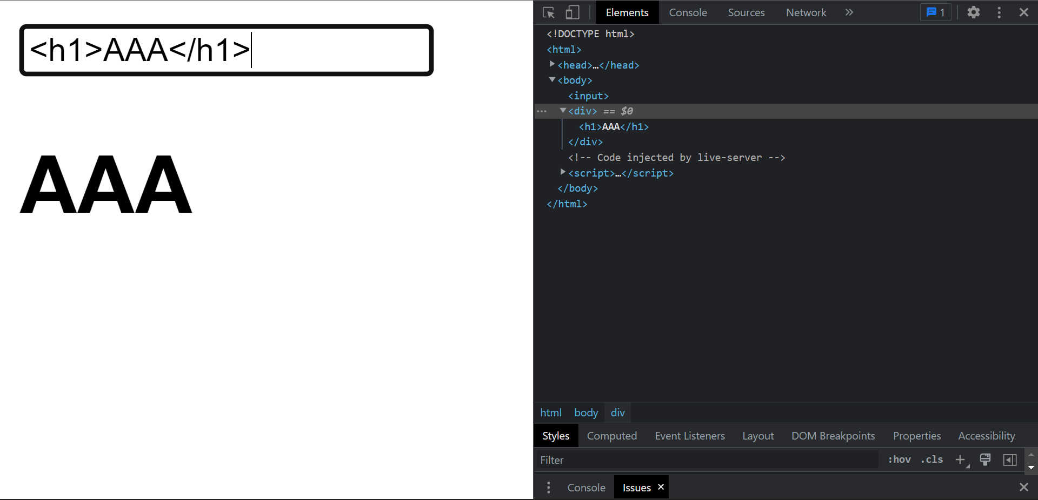Add a new style rule plus icon

pos(961,460)
